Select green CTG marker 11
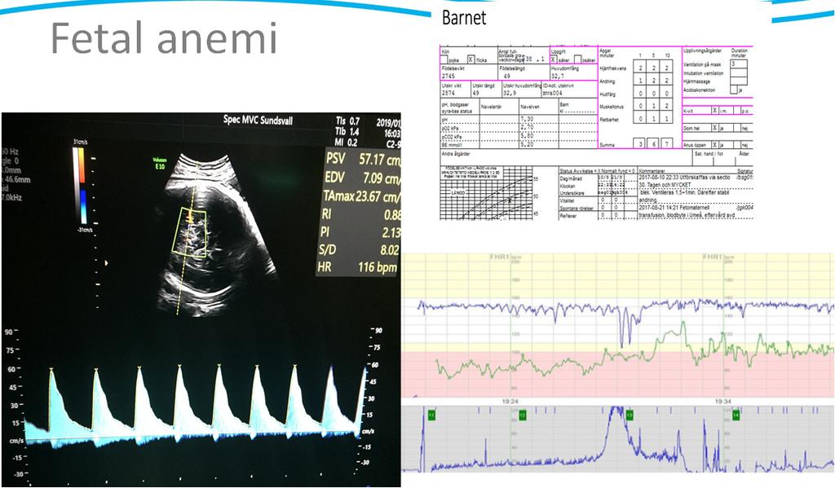835x488 pixels. 431,415
